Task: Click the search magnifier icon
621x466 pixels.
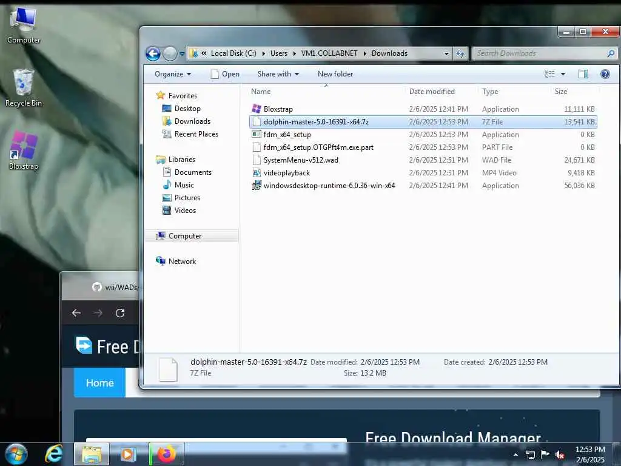Action: coord(611,53)
